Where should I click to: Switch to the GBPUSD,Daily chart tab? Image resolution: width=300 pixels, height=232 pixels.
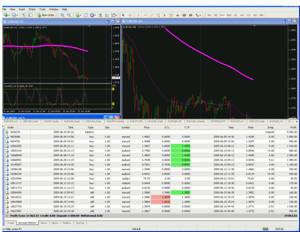pos(31,121)
